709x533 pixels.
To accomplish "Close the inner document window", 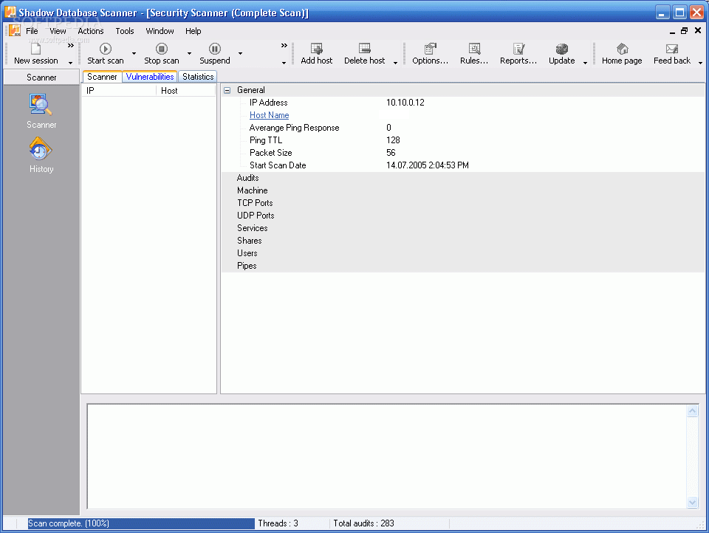I will [698, 31].
